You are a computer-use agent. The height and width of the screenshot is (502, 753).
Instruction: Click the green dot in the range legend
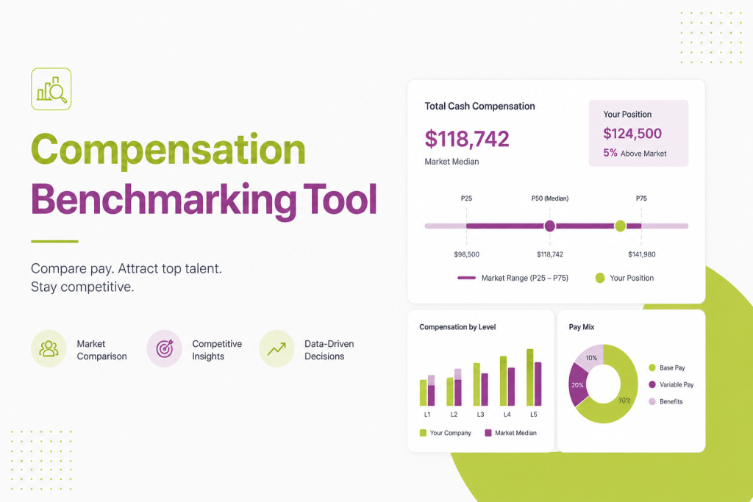[x=600, y=278]
